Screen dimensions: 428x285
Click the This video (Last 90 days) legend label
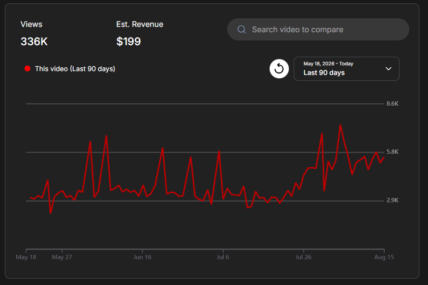pos(75,69)
